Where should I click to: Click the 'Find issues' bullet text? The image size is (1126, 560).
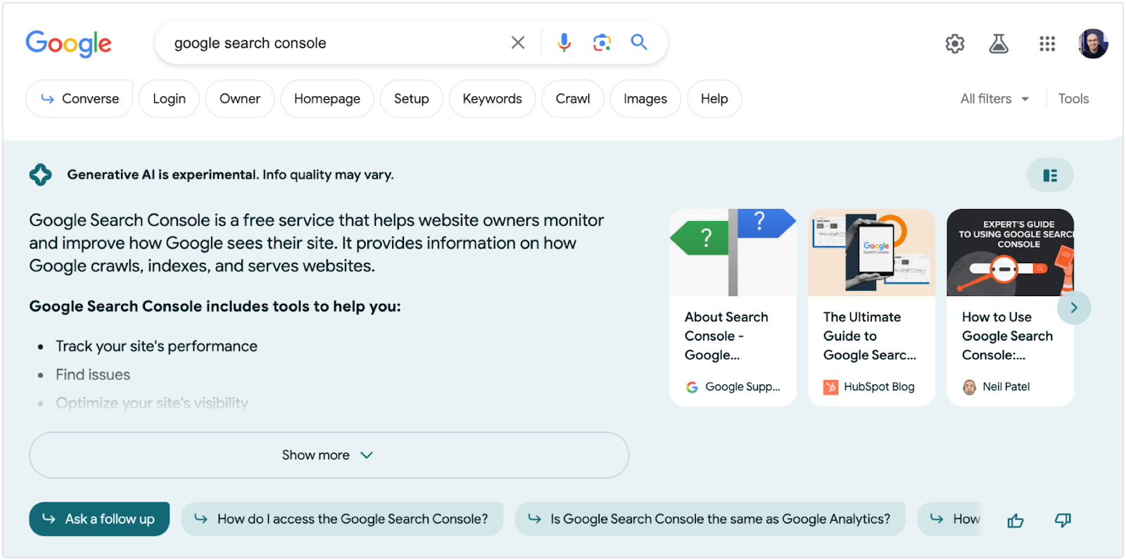tap(93, 375)
